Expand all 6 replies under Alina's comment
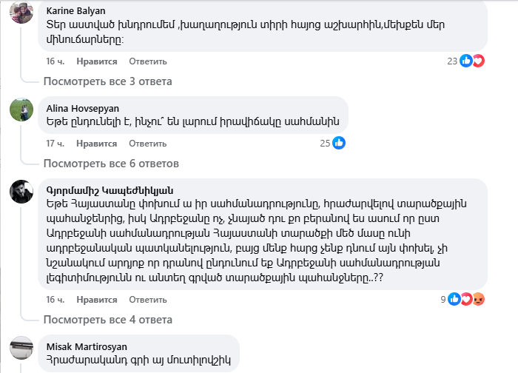The height and width of the screenshot is (373, 518). 111,164
